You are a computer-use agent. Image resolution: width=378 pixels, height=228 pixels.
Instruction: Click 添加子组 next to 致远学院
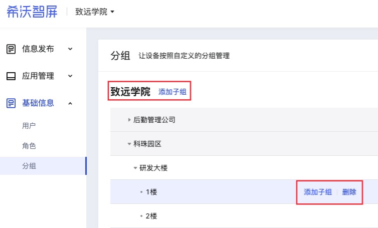(x=172, y=92)
